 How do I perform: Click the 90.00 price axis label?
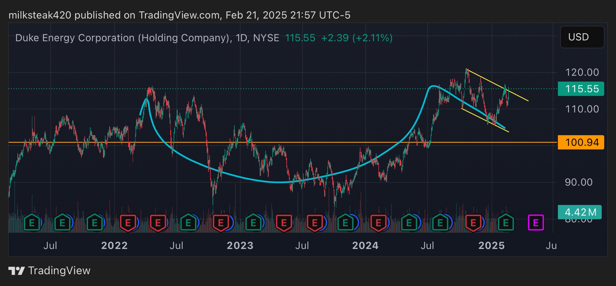point(578,182)
